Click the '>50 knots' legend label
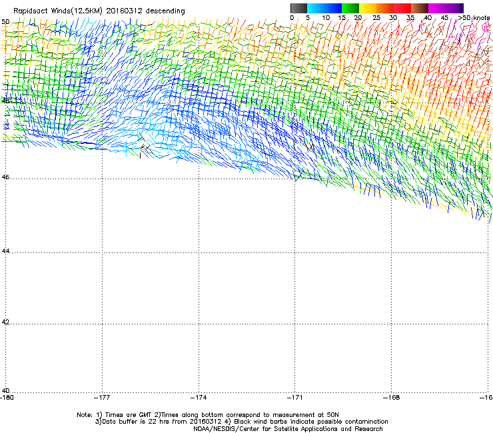493x433 pixels. click(474, 18)
